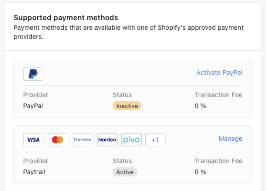Click the Mastercard logo icon
This screenshot has width=266, height=191.
coord(58,140)
